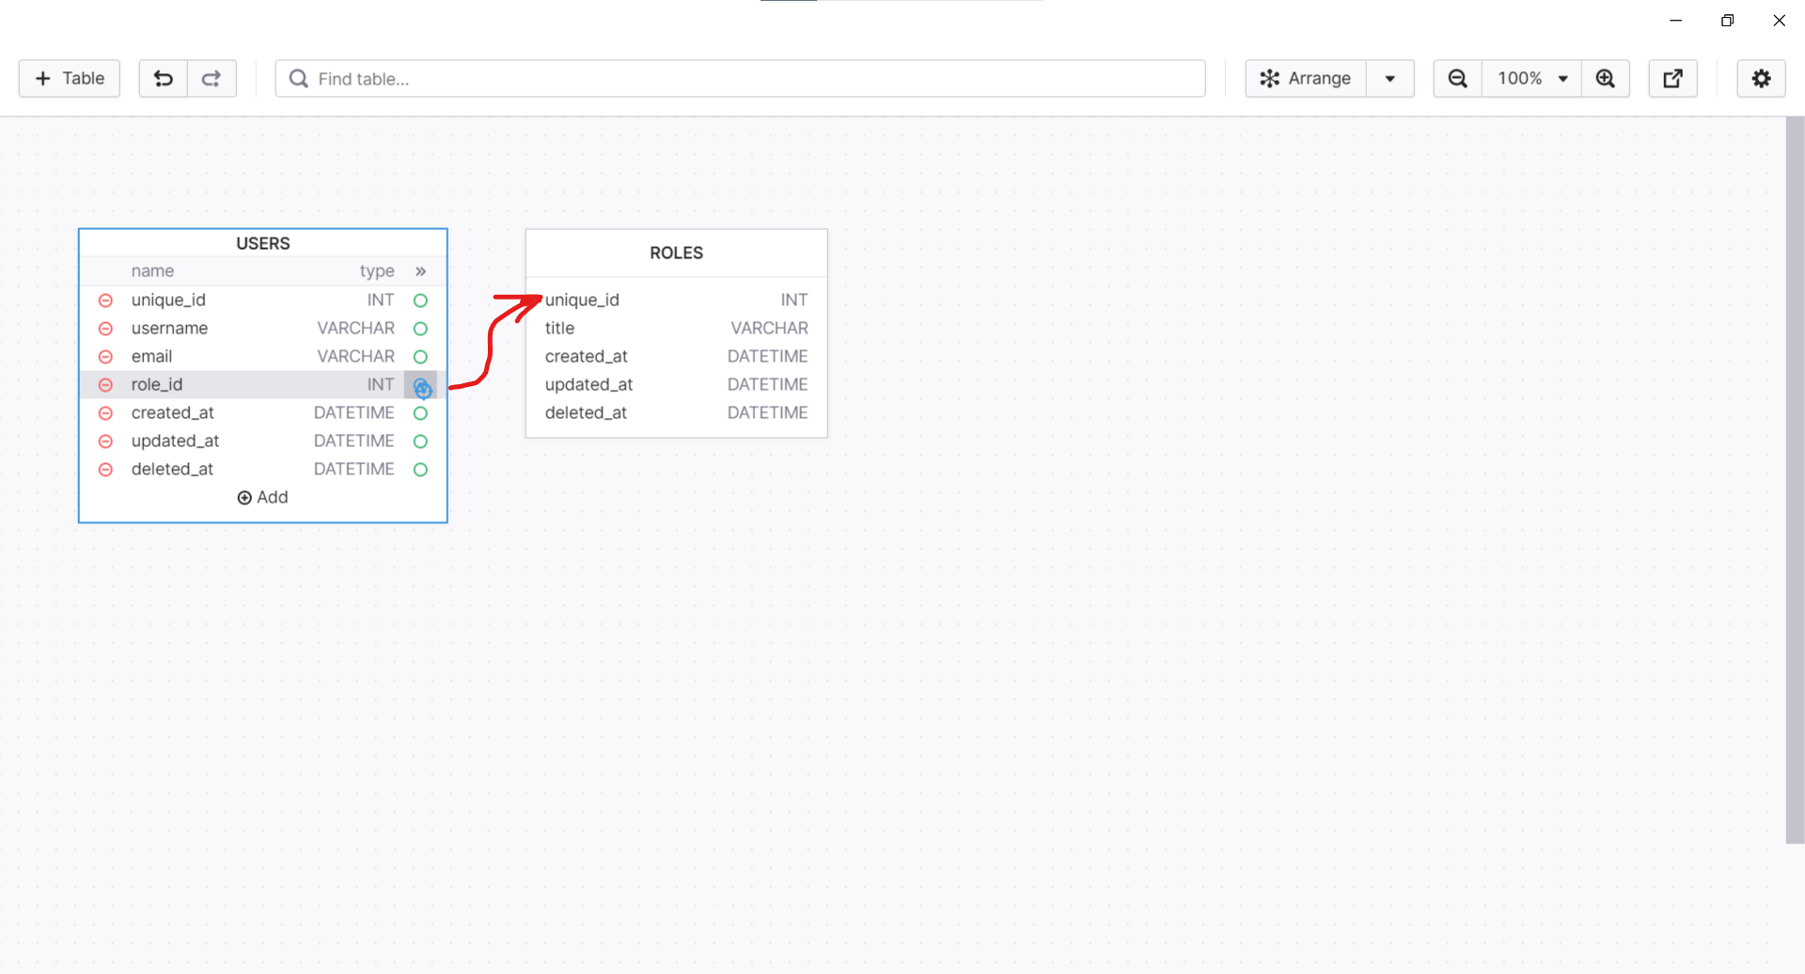Toggle nullable circle for username field
1805x974 pixels.
coord(420,329)
